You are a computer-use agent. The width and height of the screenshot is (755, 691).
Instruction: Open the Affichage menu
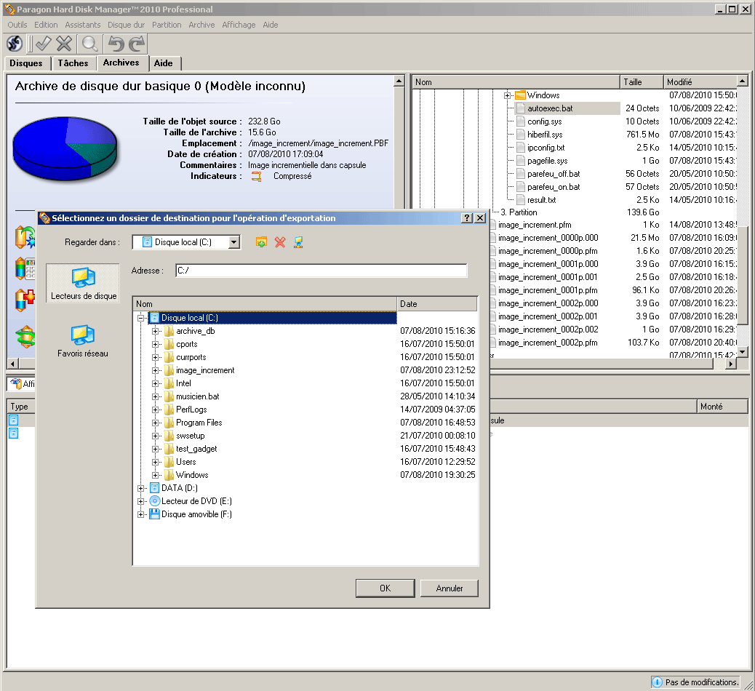[x=239, y=25]
